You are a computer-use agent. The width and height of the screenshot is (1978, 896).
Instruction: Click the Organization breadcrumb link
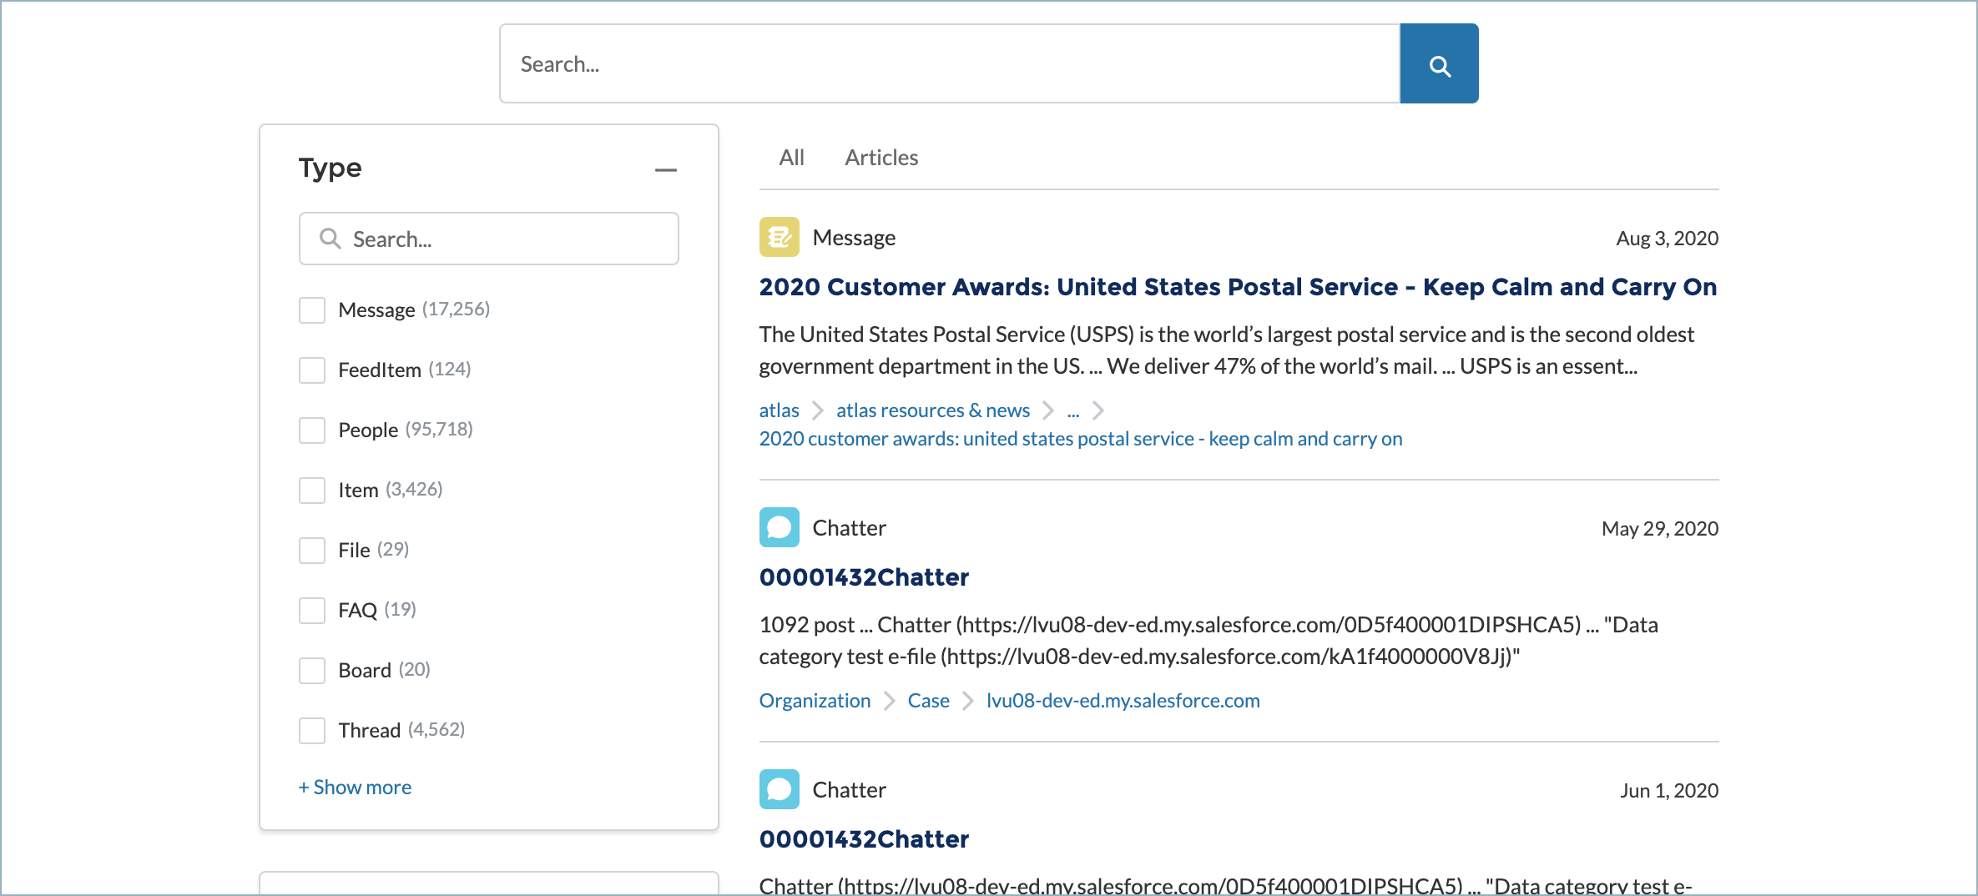tap(815, 701)
